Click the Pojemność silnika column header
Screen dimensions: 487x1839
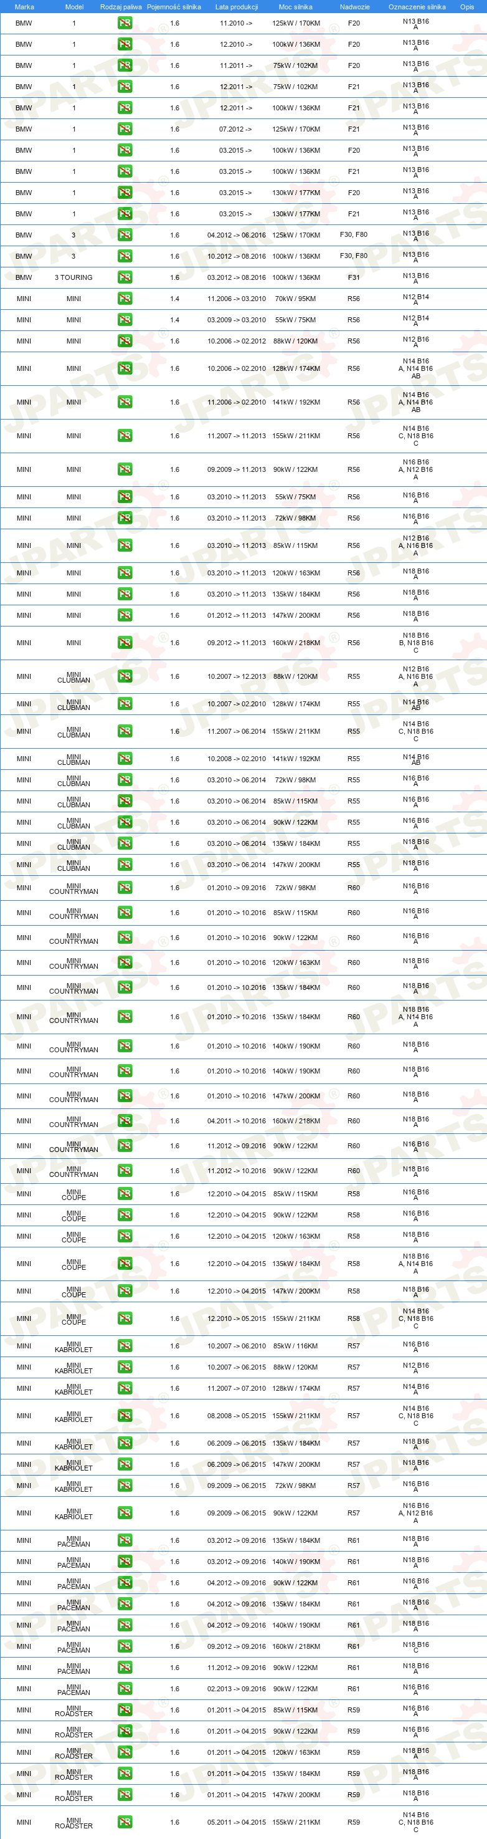[x=174, y=7]
